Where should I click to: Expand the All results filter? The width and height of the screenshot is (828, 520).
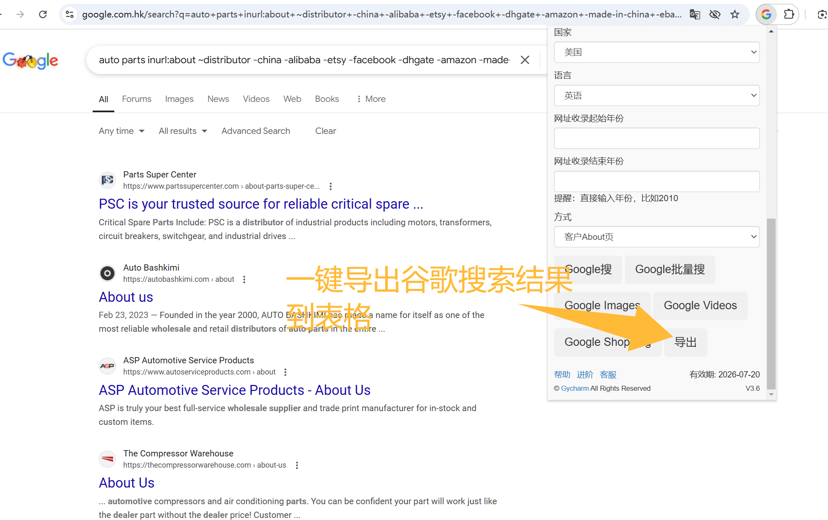click(183, 131)
